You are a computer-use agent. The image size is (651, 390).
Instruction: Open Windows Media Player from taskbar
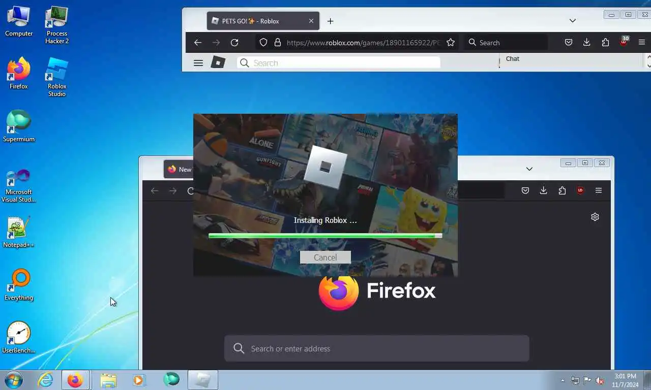point(139,380)
